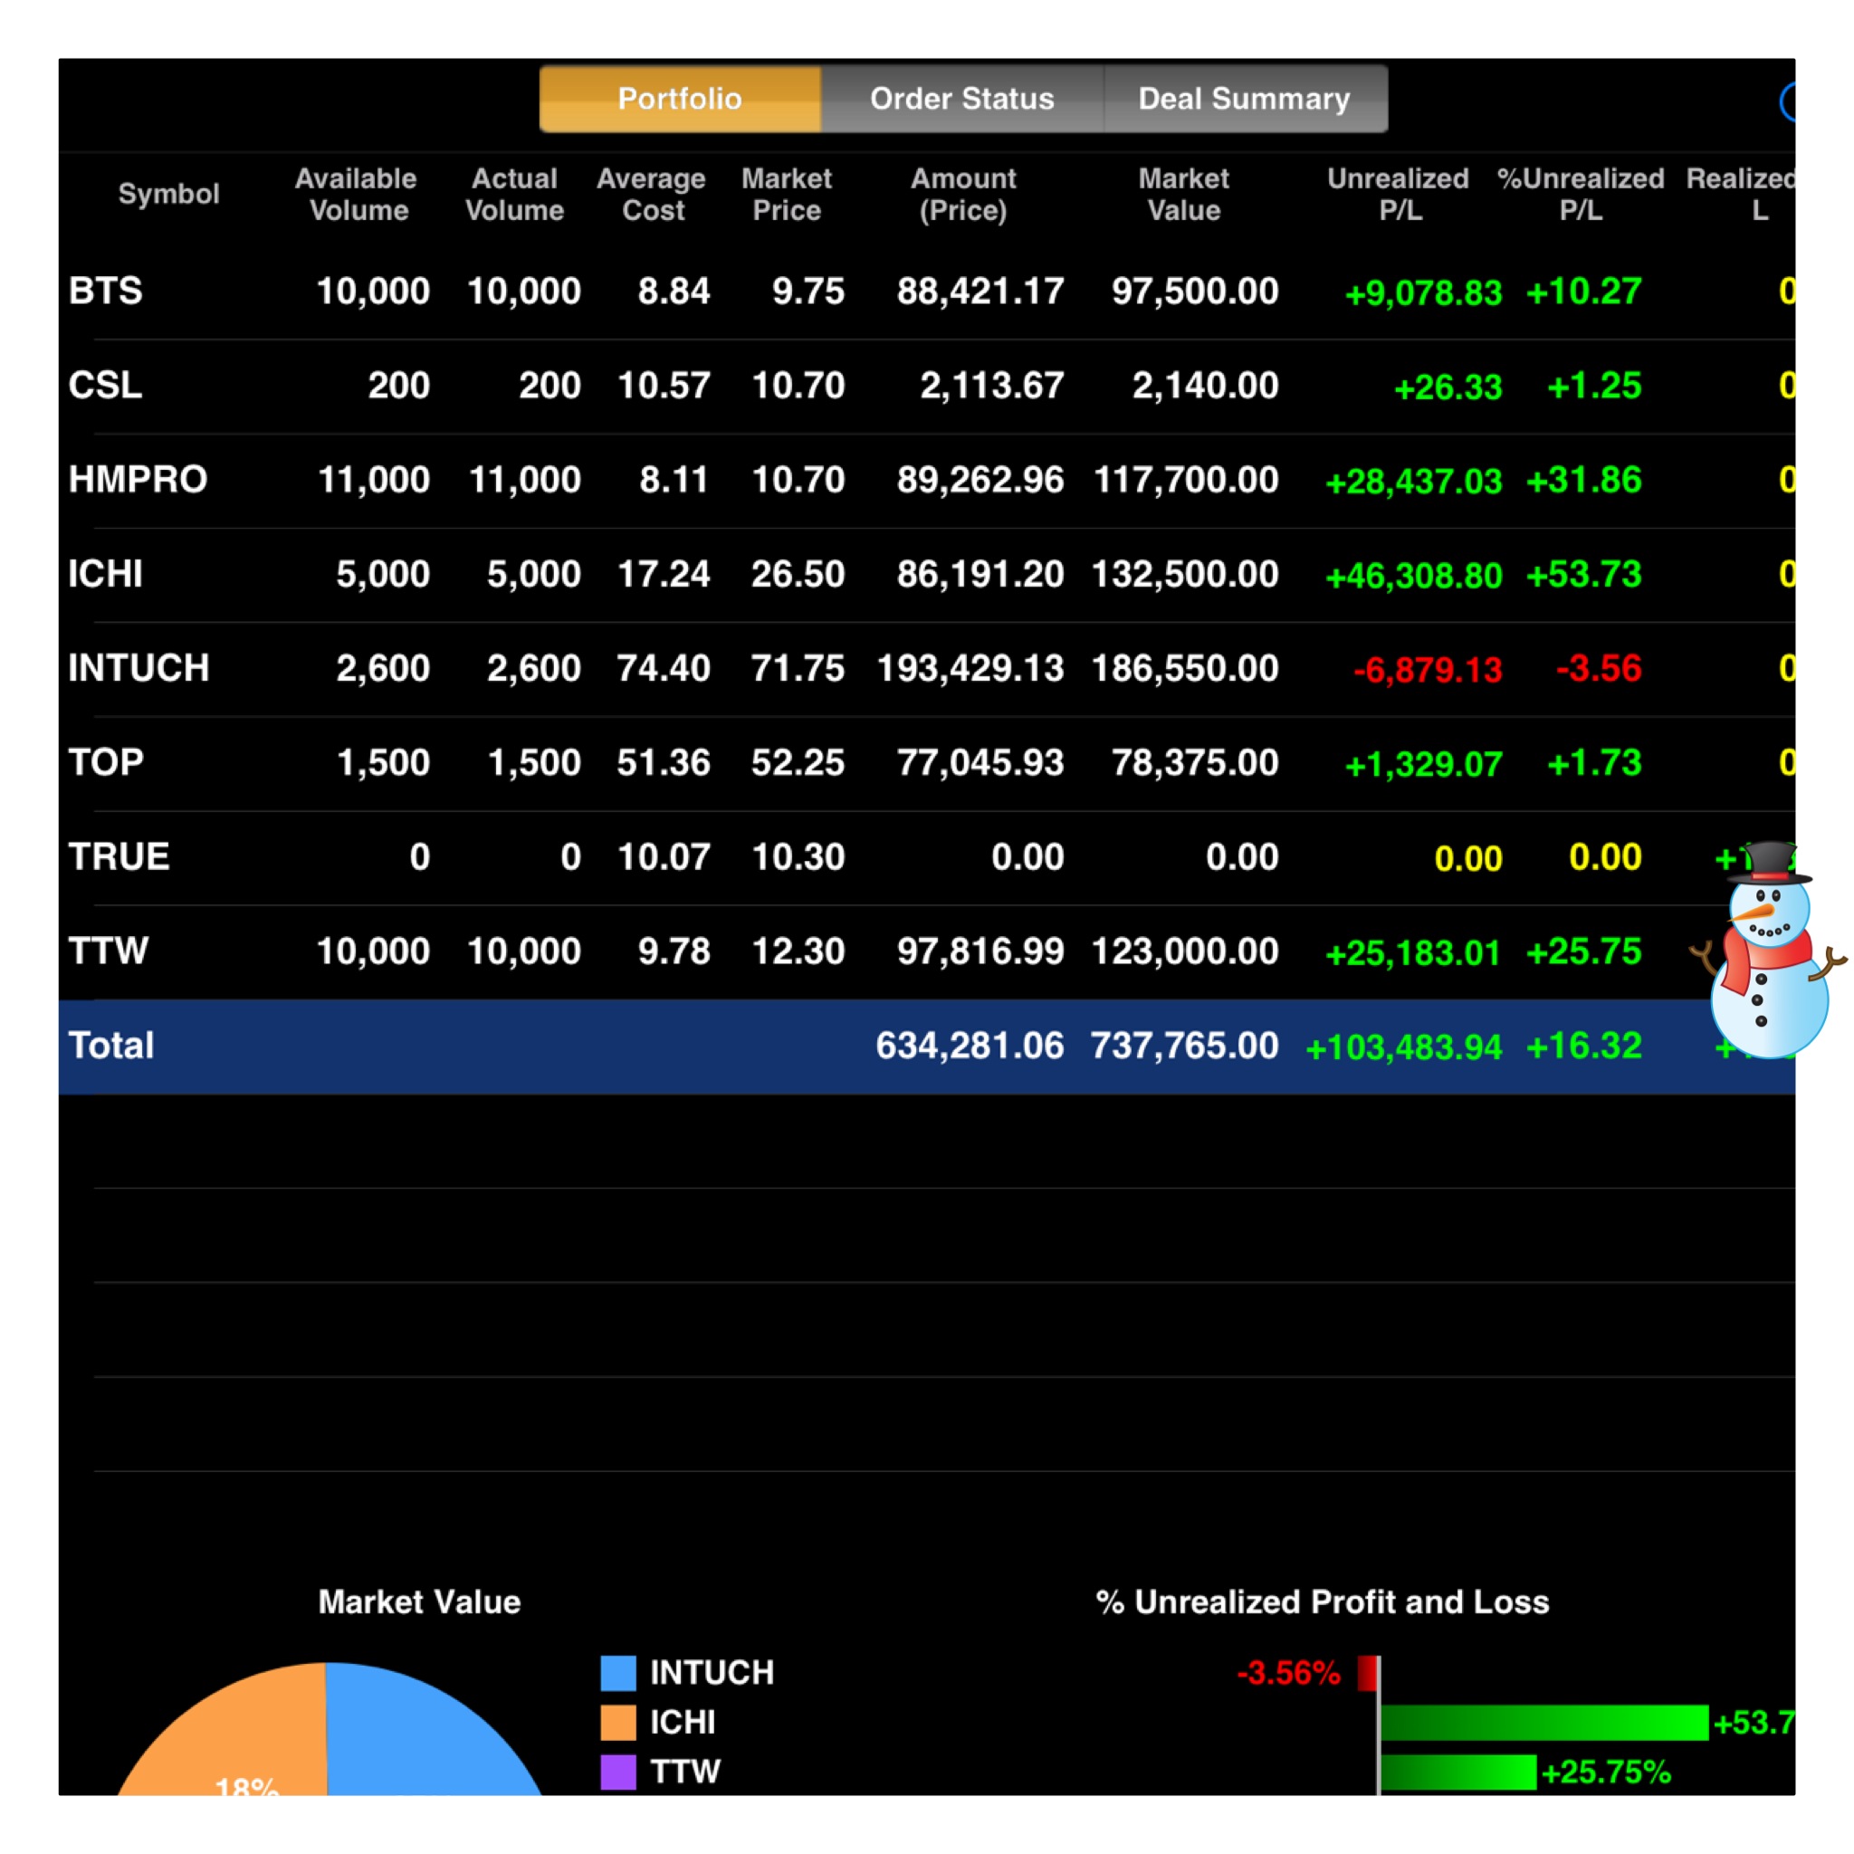The width and height of the screenshot is (1854, 1854).
Task: Open the HMPRO symbol row
Action: [x=138, y=479]
